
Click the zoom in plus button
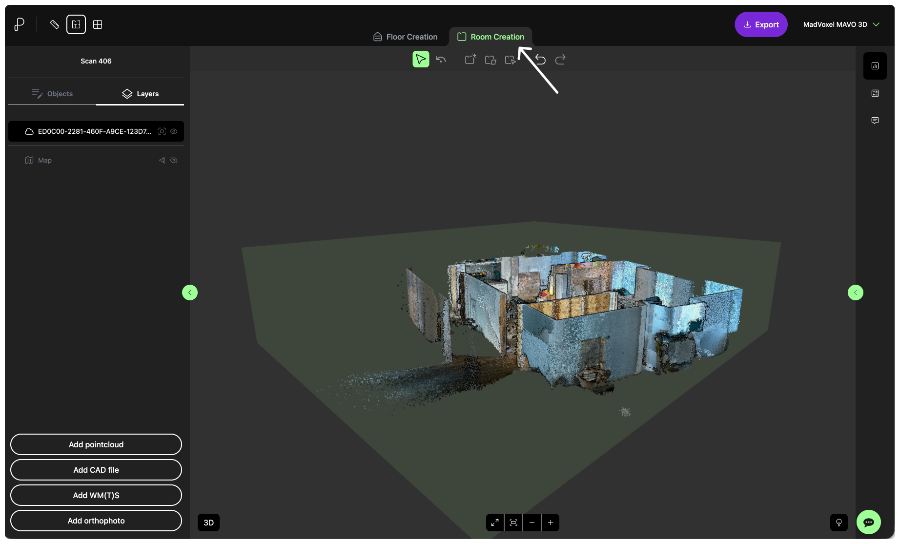pos(551,523)
